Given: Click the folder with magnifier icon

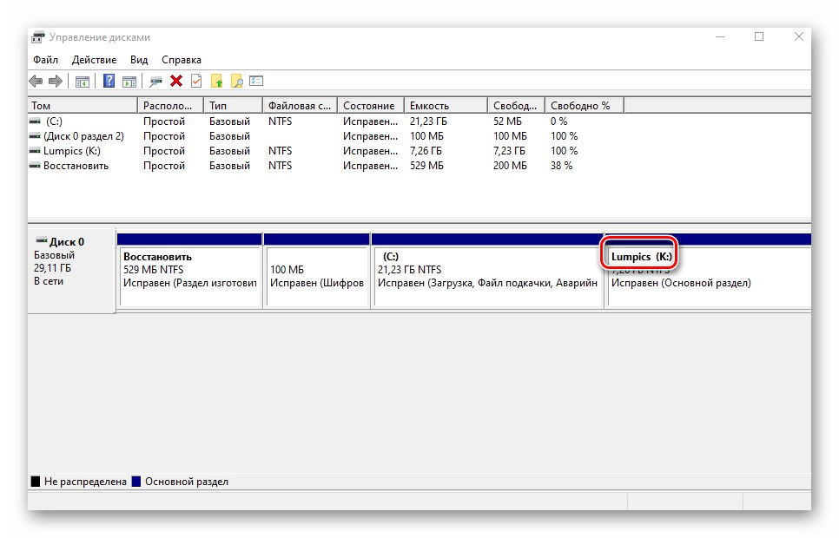Looking at the screenshot, I should pos(236,82).
